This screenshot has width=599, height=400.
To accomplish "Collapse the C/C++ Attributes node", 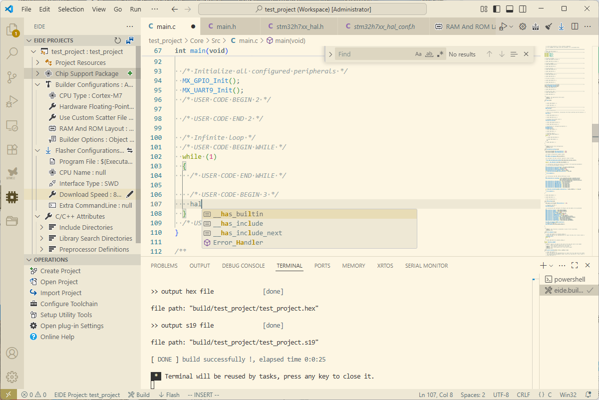I will click(38, 216).
